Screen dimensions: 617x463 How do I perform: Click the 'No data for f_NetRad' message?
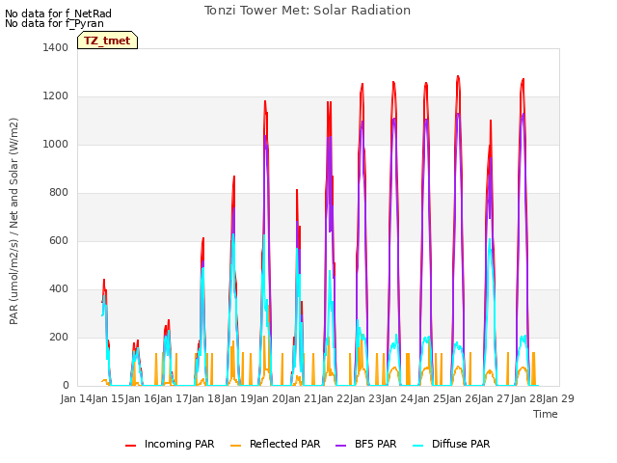point(58,14)
